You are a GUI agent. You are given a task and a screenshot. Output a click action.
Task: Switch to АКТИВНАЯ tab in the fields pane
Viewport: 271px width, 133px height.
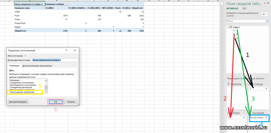coord(232,8)
